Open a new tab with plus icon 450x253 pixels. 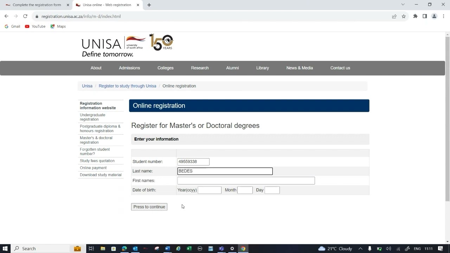(x=149, y=5)
